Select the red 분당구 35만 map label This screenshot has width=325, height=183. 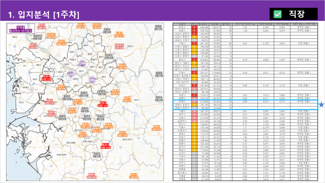click(x=103, y=104)
